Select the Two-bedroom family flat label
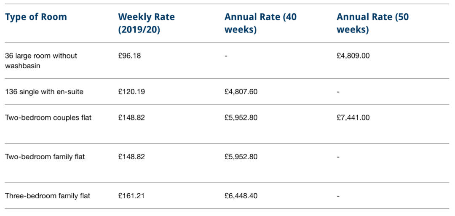This screenshot has width=455, height=216. tap(45, 157)
